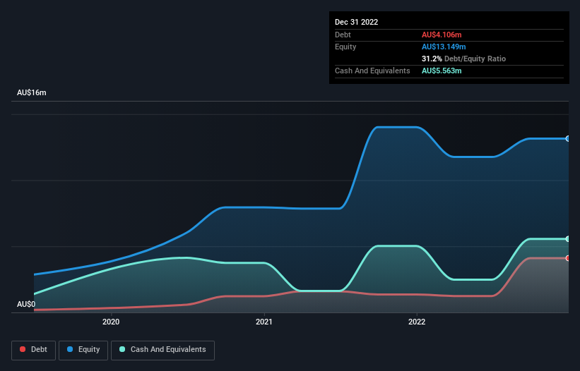Click the AU$16m y-axis label
Image resolution: width=580 pixels, height=371 pixels.
tap(32, 92)
